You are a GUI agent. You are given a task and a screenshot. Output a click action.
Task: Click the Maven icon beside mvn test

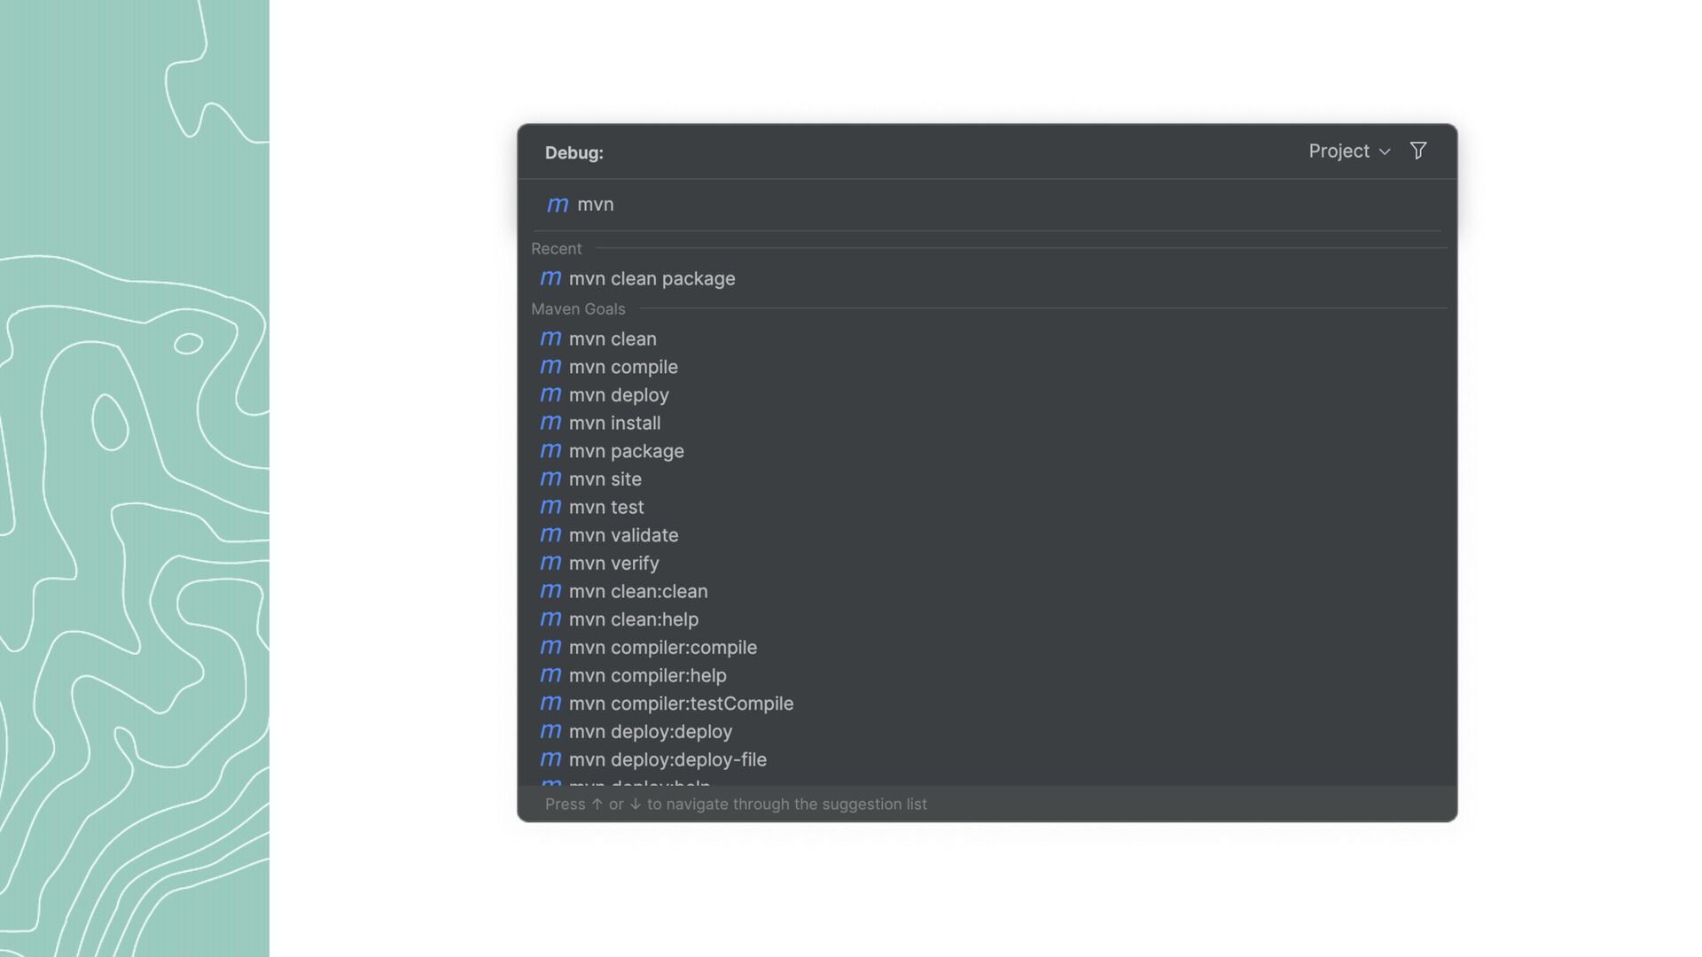[x=550, y=507]
